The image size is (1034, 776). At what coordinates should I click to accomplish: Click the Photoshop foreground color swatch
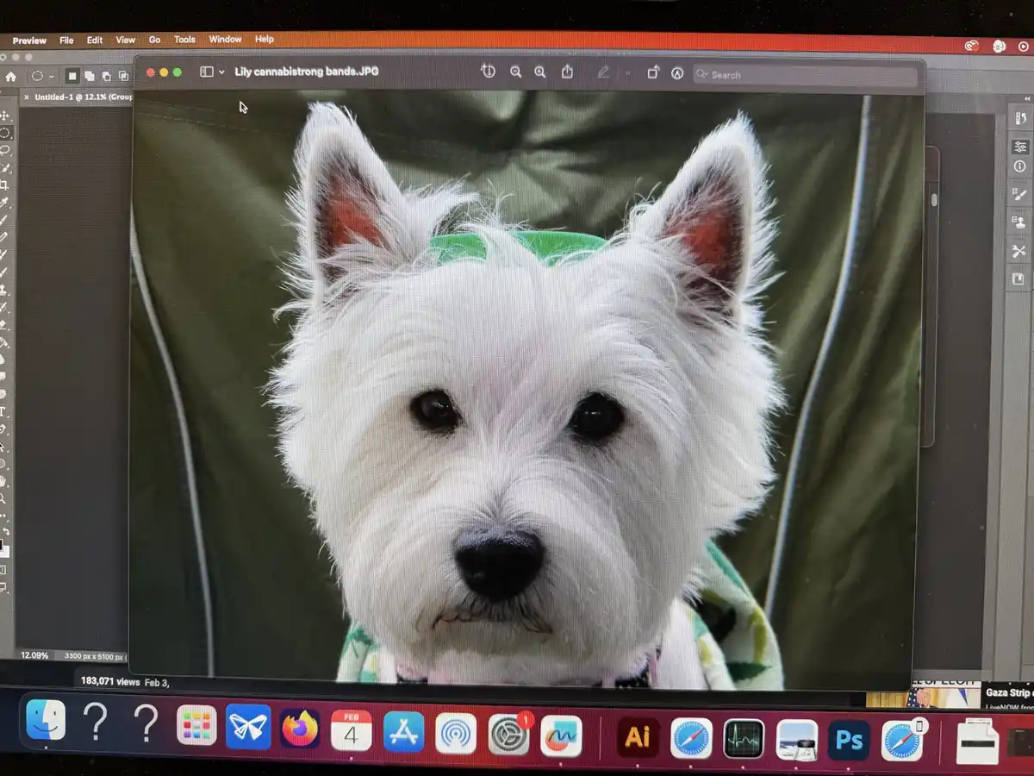pyautogui.click(x=2, y=545)
